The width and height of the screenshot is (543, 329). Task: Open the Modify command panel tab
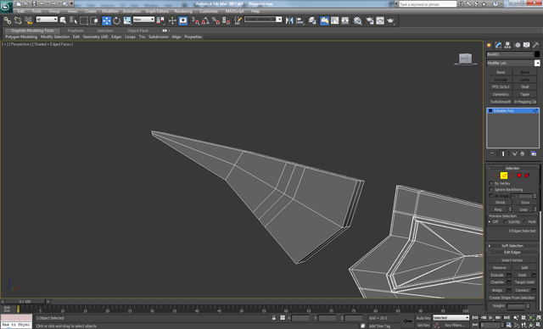(x=498, y=45)
